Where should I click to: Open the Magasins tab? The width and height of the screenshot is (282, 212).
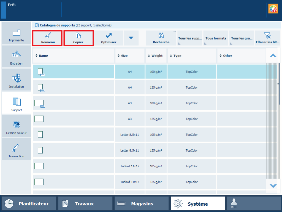(x=142, y=204)
